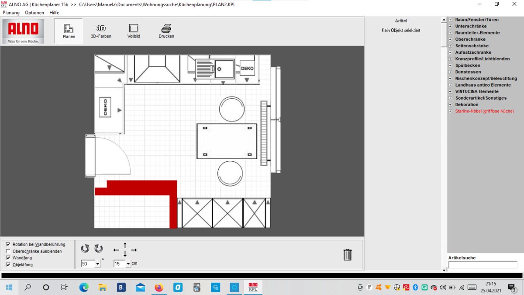
Task: Open the Optionen menu
Action: click(34, 13)
